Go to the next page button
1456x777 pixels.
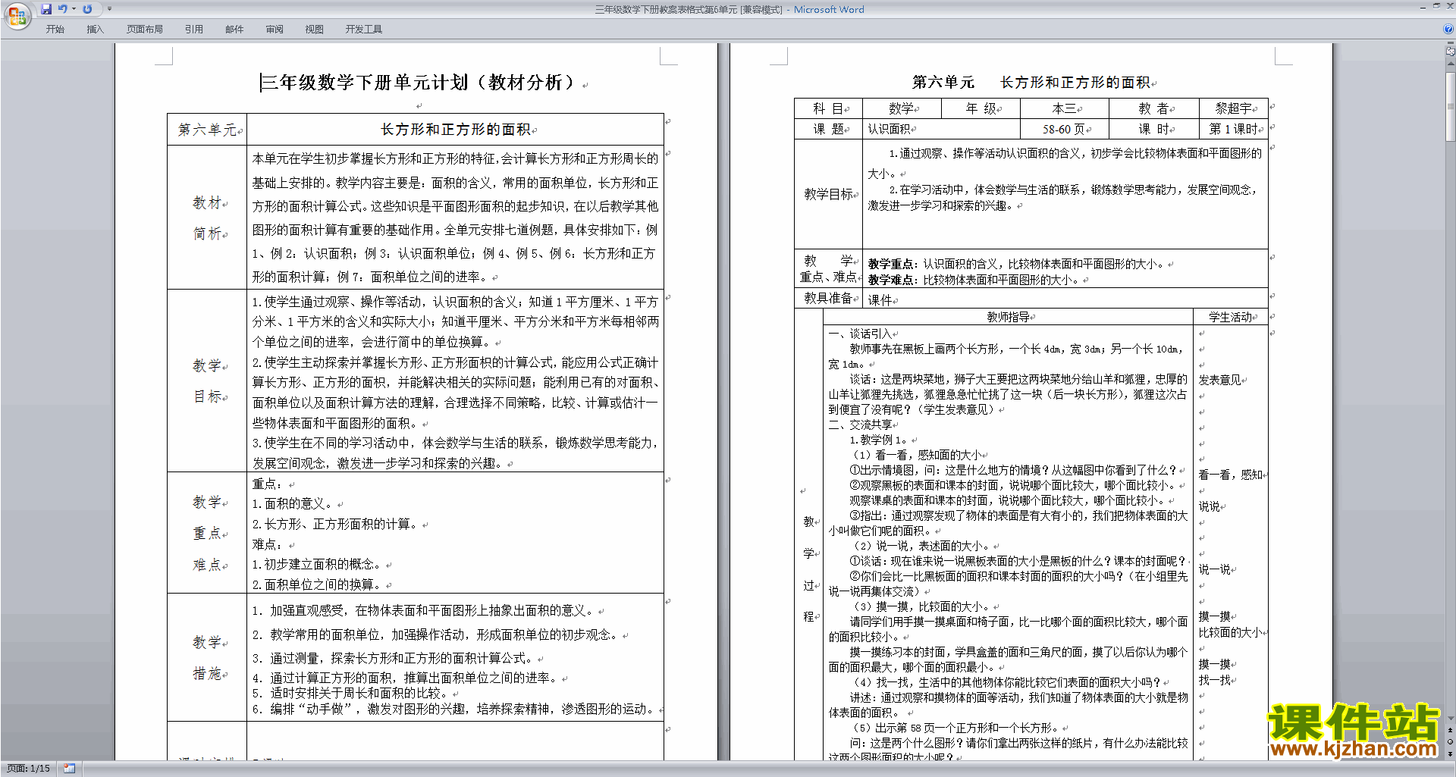[x=1451, y=754]
